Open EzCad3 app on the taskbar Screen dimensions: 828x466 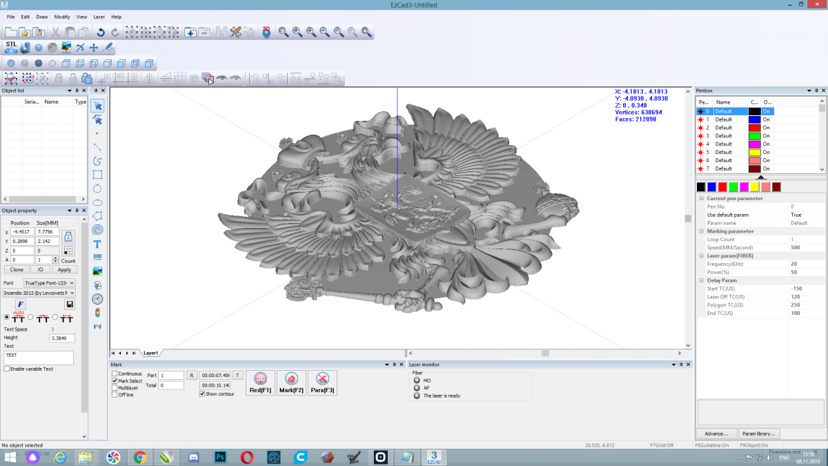click(x=434, y=457)
